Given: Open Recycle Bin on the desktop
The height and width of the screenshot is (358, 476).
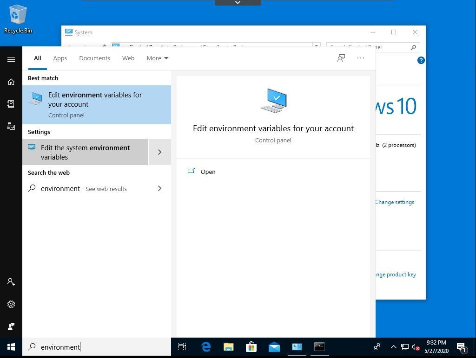Looking at the screenshot, I should point(18,19).
